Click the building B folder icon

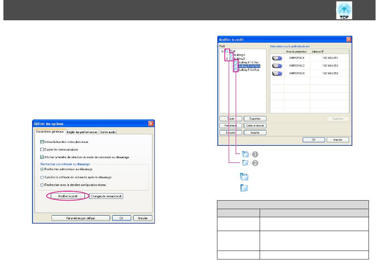point(232,58)
